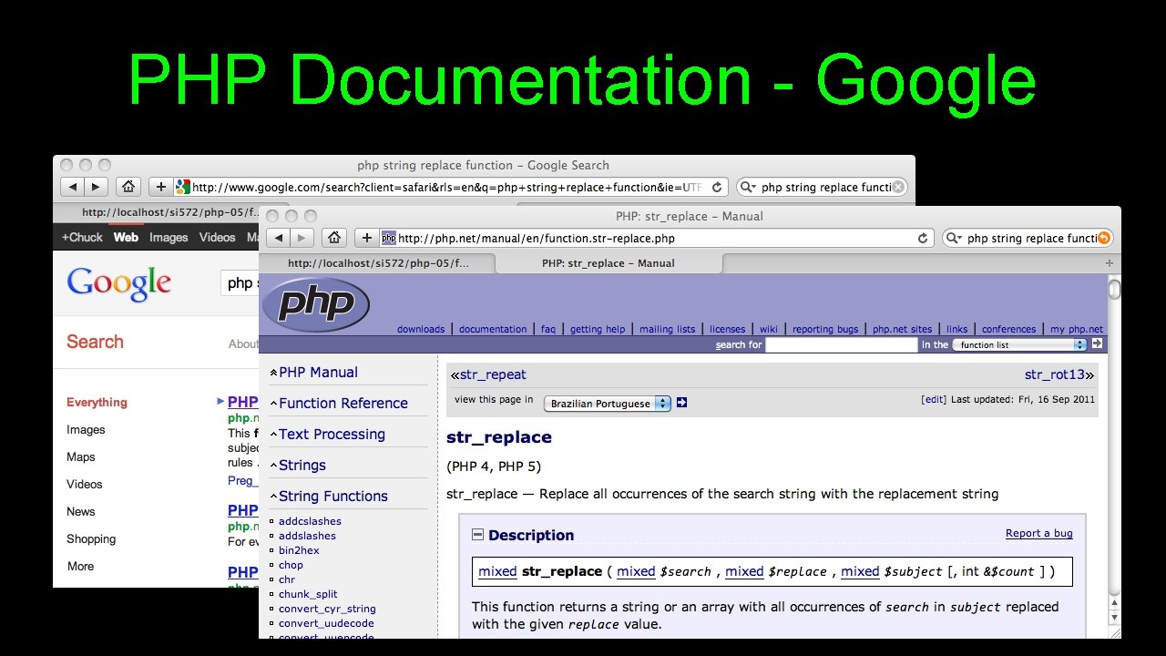
Task: Open chunk_split in the function list
Action: 308,594
